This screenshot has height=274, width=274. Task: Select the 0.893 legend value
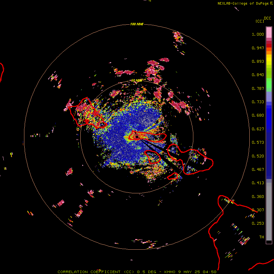(x=258, y=61)
